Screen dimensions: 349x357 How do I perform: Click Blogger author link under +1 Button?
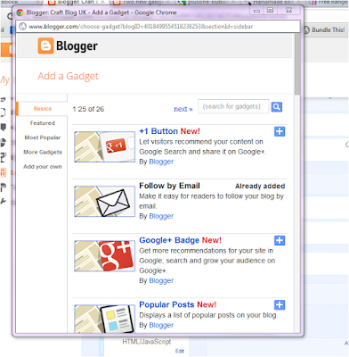click(161, 162)
